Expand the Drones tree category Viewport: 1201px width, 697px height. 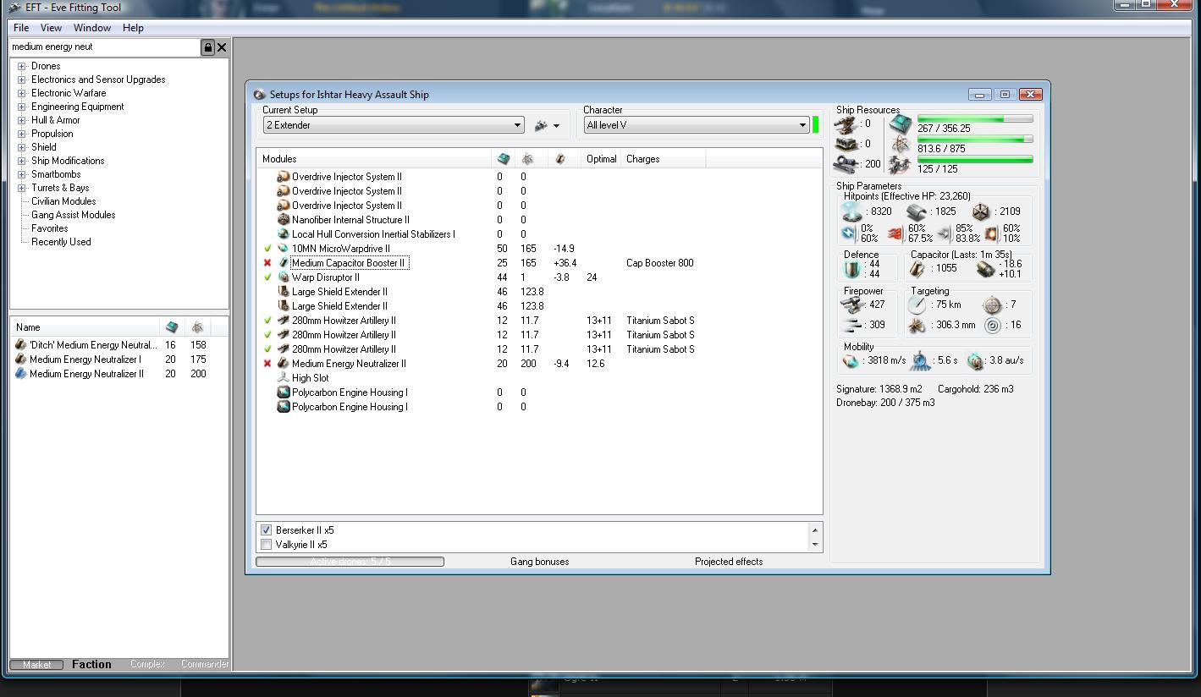tap(22, 66)
